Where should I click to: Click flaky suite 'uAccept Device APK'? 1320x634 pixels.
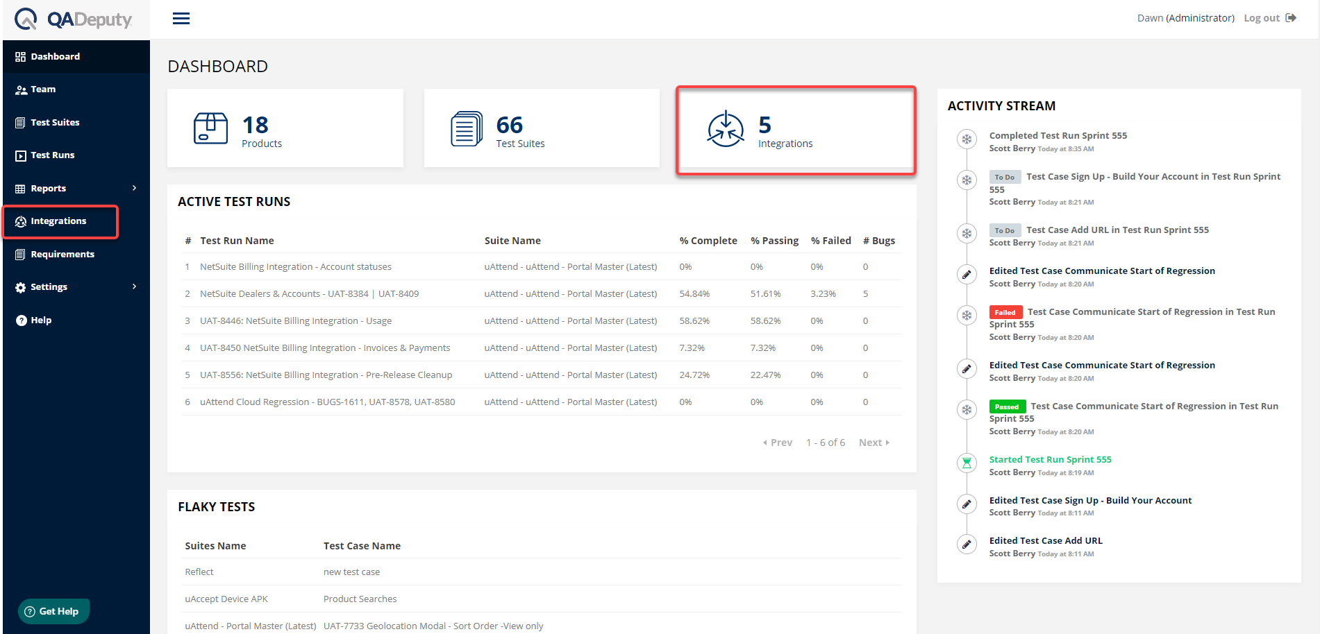[226, 599]
